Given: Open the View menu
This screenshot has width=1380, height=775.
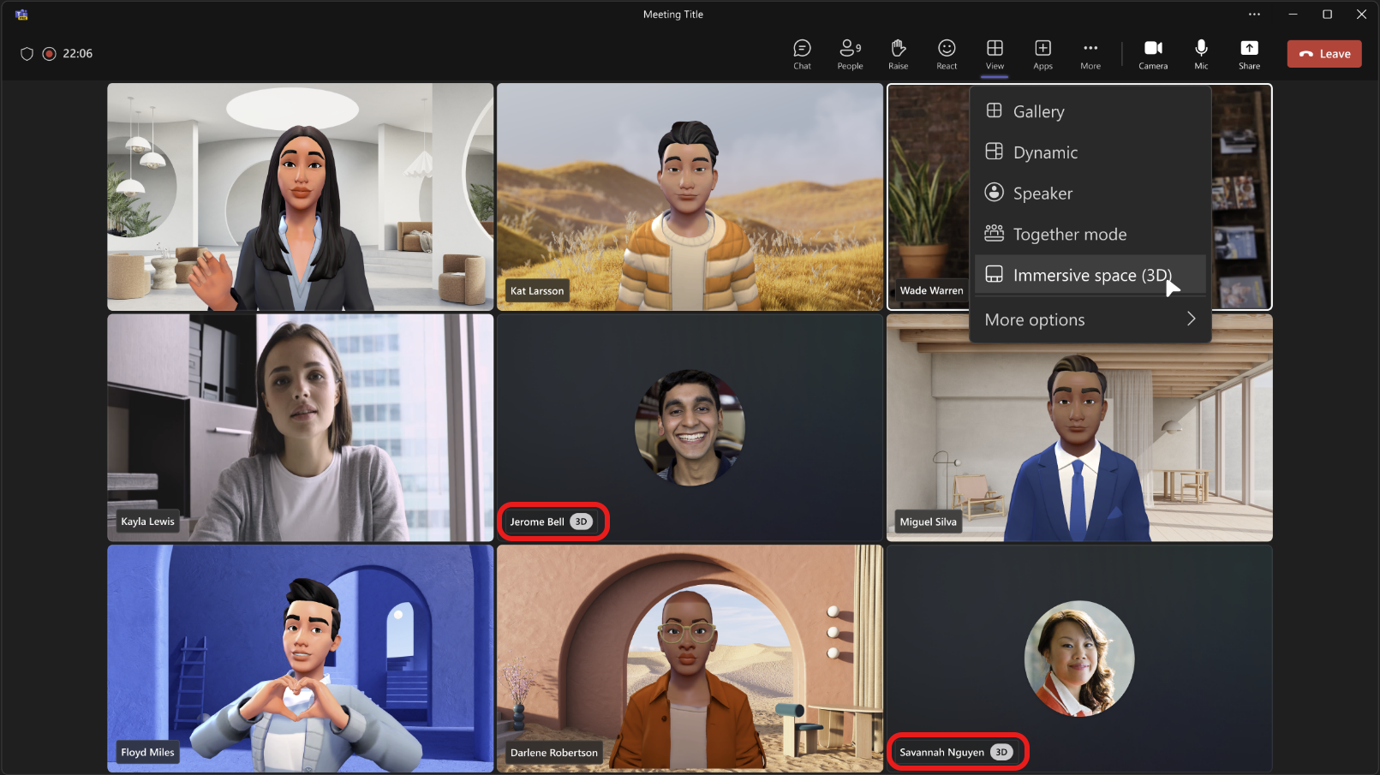Looking at the screenshot, I should [x=994, y=53].
